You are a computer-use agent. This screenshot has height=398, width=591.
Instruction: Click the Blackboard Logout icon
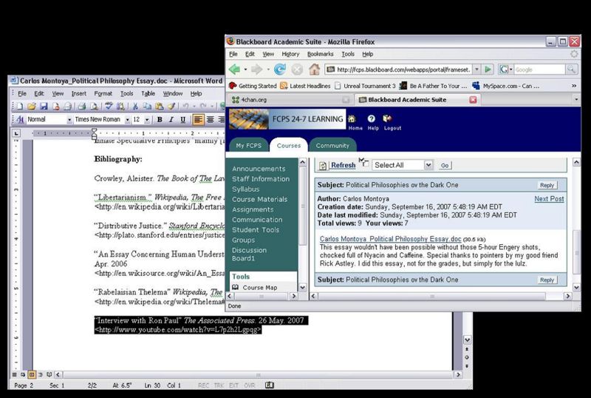click(x=389, y=119)
